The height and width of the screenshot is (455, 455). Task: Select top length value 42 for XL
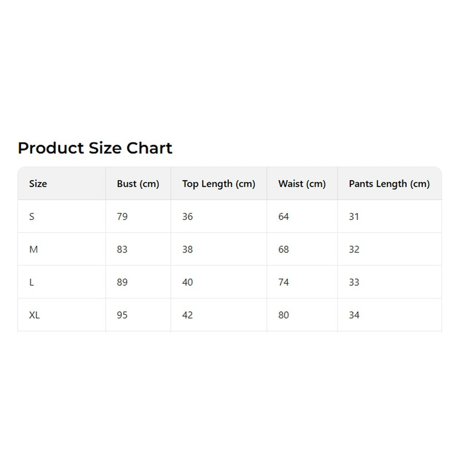(x=187, y=315)
